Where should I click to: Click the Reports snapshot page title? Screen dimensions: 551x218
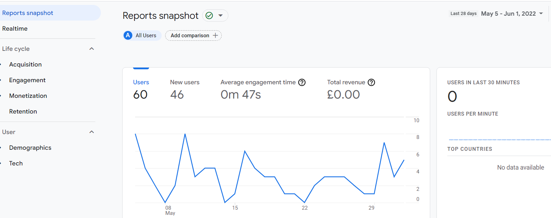tap(161, 16)
